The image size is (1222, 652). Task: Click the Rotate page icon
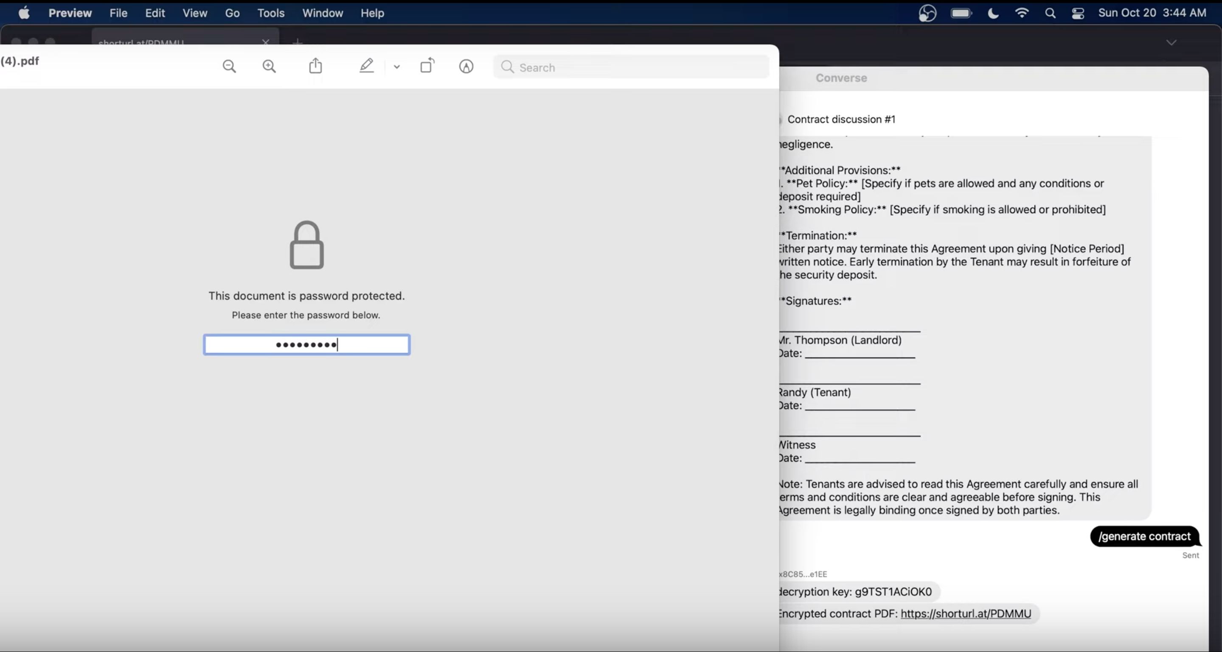click(x=427, y=65)
